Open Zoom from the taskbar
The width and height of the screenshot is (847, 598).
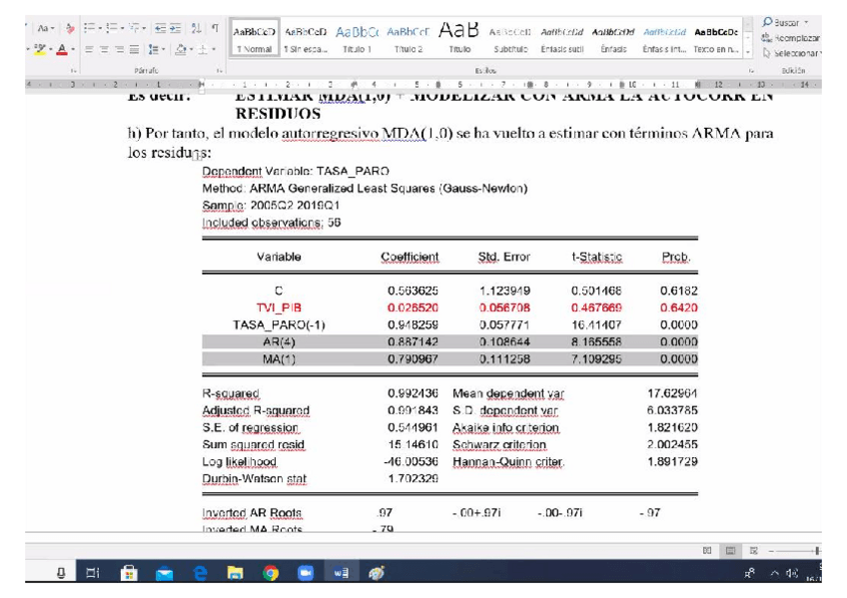coord(306,573)
